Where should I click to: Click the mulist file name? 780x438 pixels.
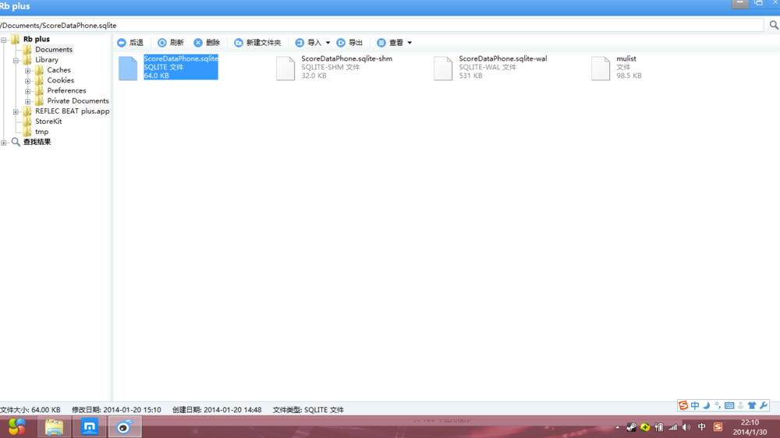pyautogui.click(x=626, y=58)
